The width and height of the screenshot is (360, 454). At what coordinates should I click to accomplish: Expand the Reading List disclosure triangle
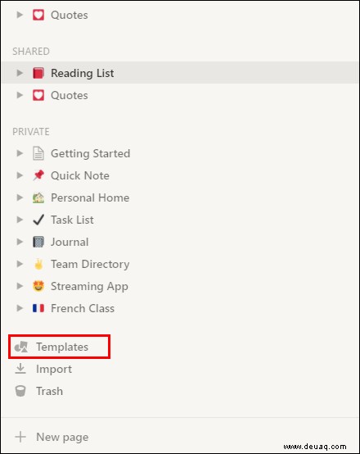[x=20, y=73]
